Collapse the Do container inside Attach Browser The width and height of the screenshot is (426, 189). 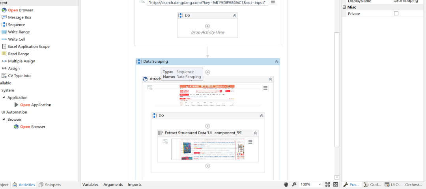click(262, 116)
